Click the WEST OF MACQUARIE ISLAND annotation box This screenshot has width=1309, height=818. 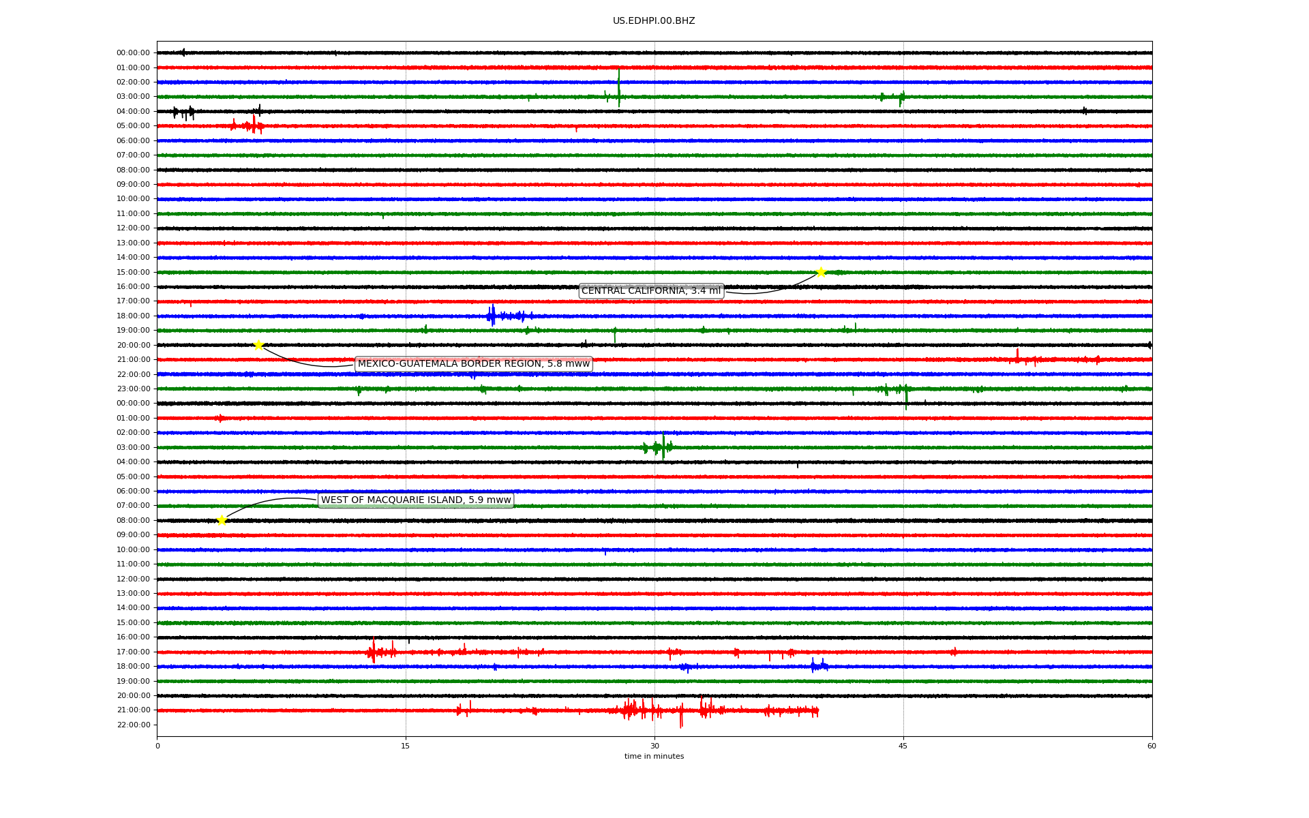[416, 500]
